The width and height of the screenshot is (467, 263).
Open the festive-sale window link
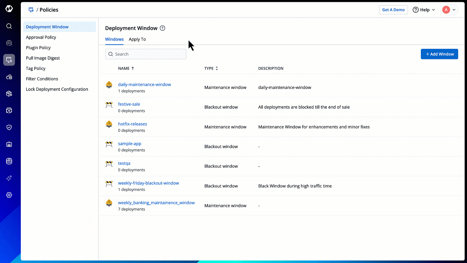pyautogui.click(x=129, y=104)
